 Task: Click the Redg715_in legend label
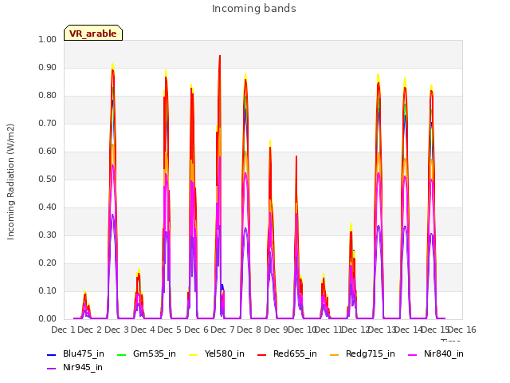tap(371, 353)
